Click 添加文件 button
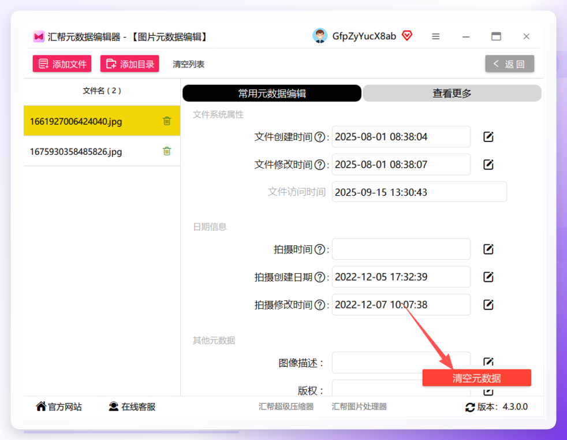567x440 pixels. 62,64
